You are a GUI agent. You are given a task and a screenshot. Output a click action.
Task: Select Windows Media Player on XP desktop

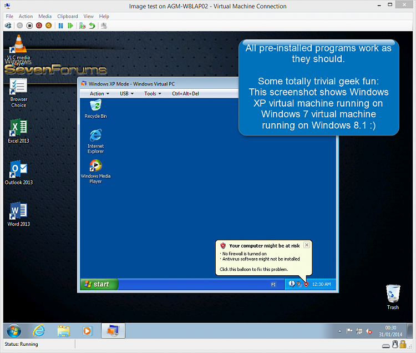96,172
